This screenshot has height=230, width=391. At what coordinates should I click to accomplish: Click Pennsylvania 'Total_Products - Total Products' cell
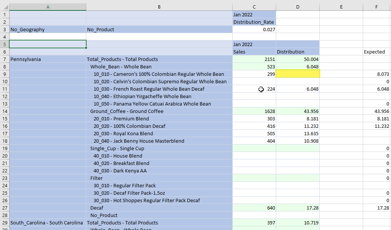(x=159, y=59)
